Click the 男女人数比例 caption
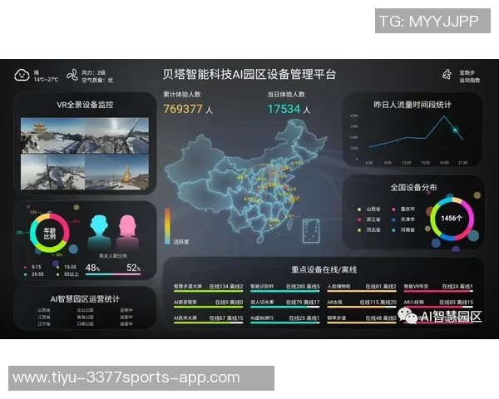499x399 pixels. 113,256
